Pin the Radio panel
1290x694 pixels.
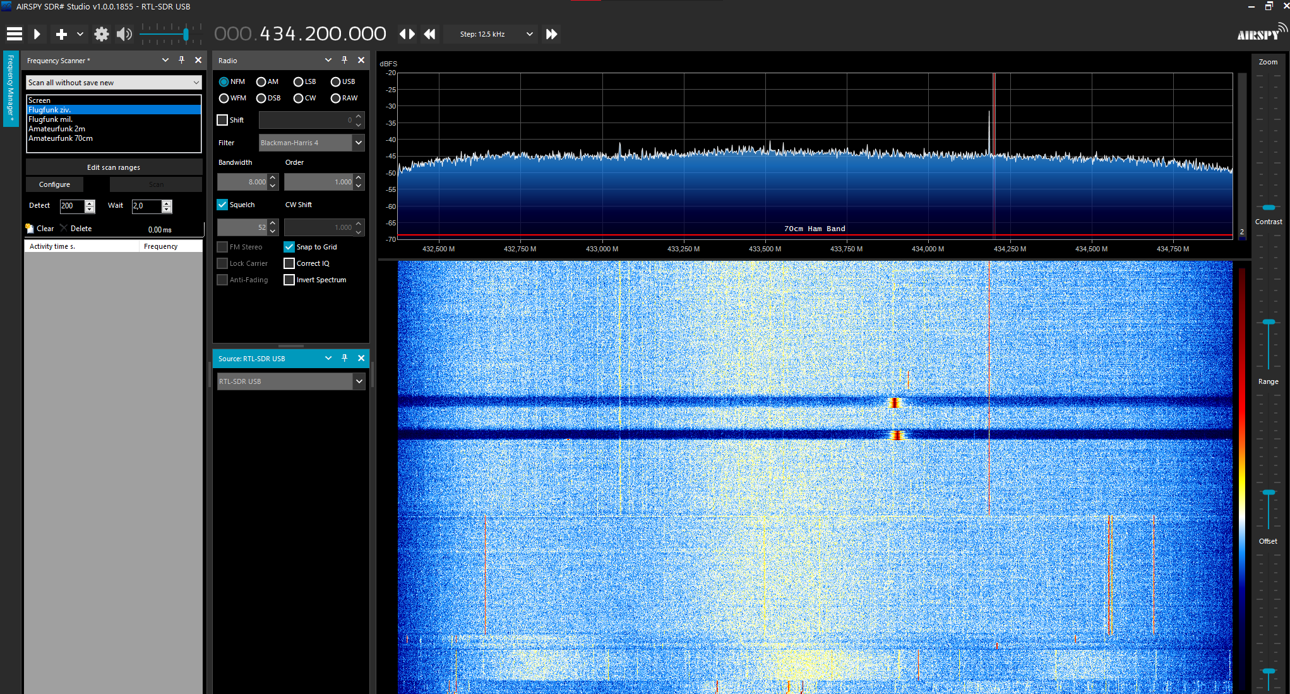(345, 60)
